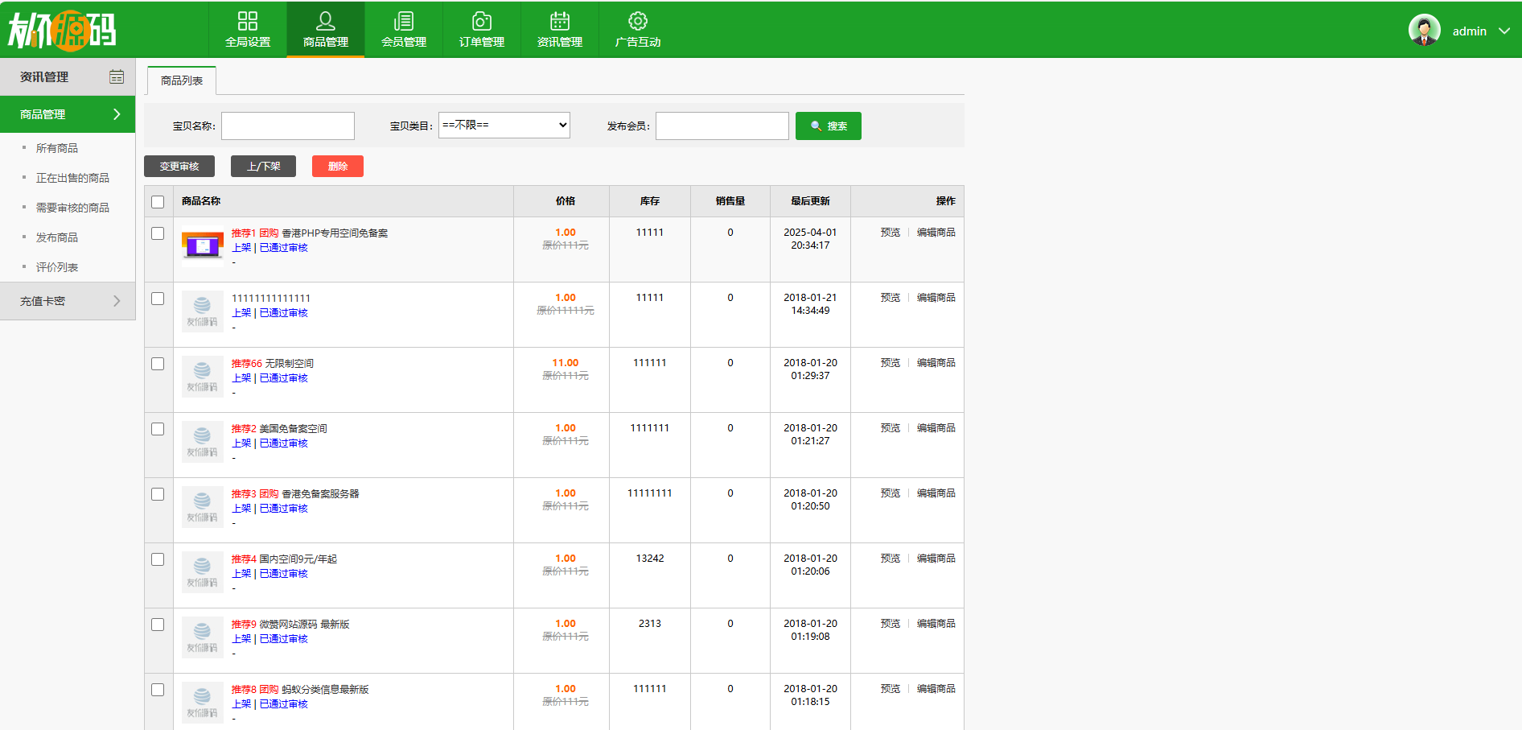
Task: Open 广告互动 gear icon in header
Action: [x=638, y=21]
